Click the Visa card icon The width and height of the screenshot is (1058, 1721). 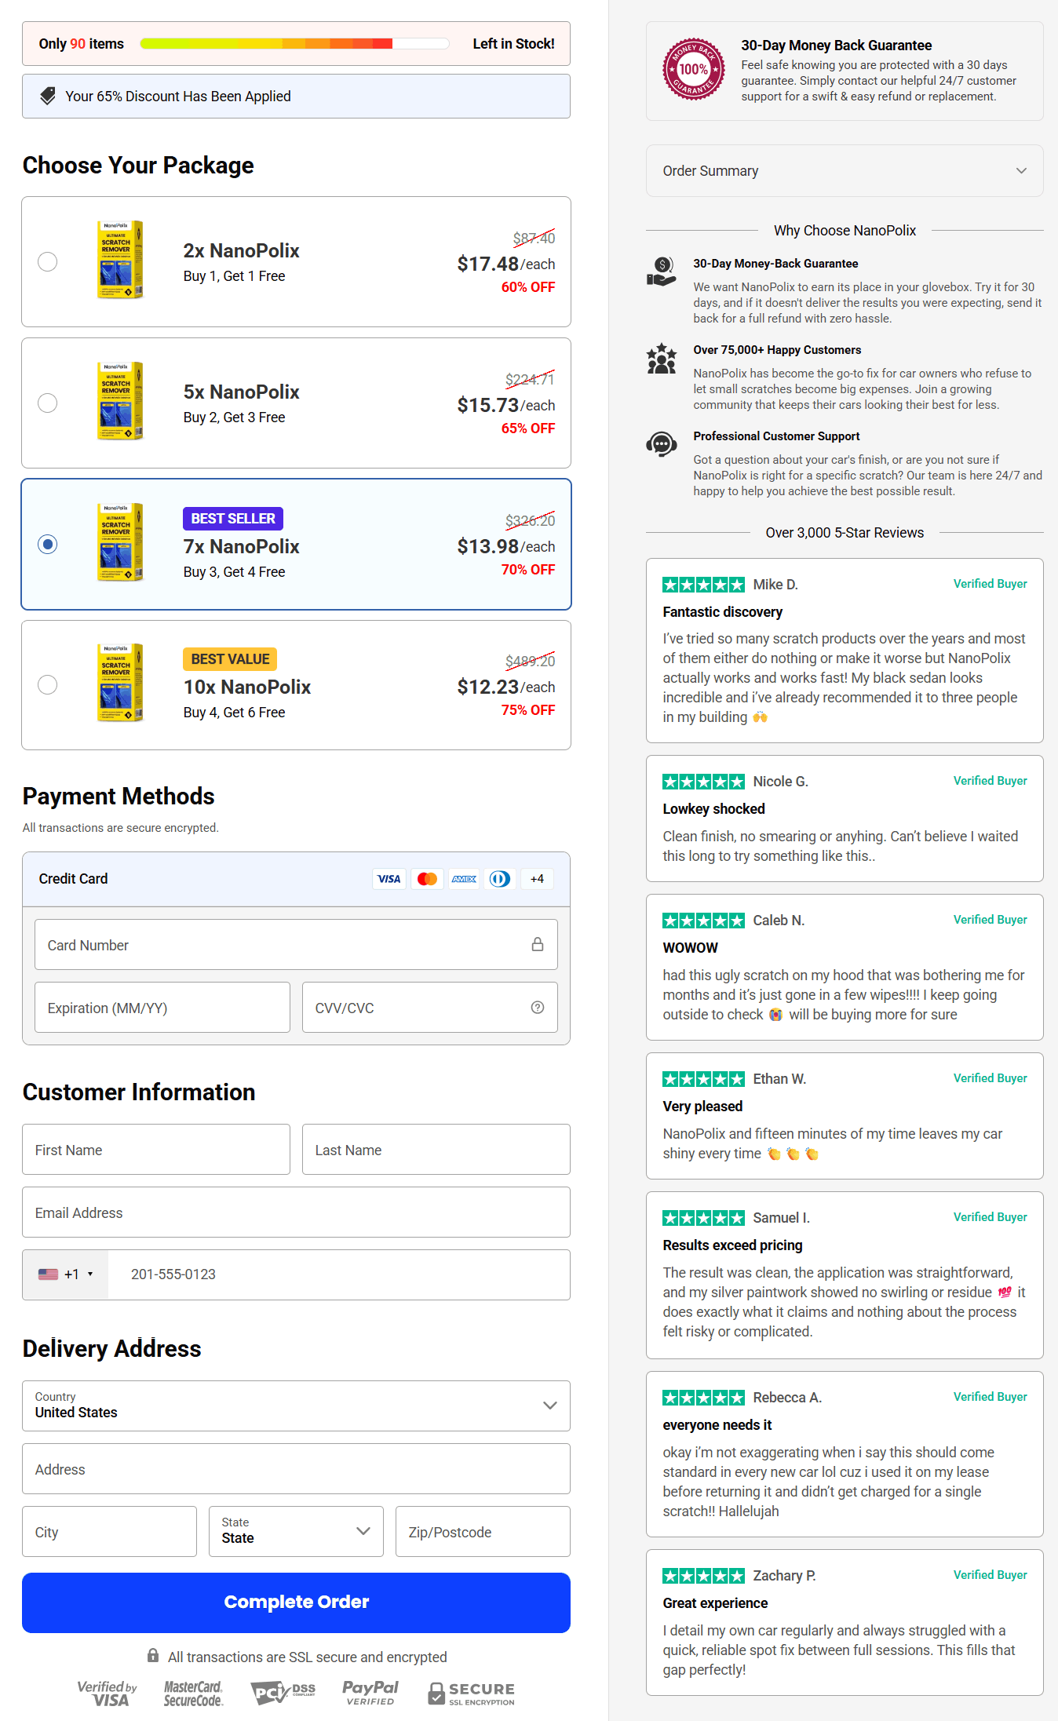coord(389,879)
